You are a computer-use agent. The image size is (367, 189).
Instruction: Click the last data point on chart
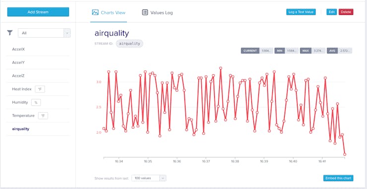345,154
